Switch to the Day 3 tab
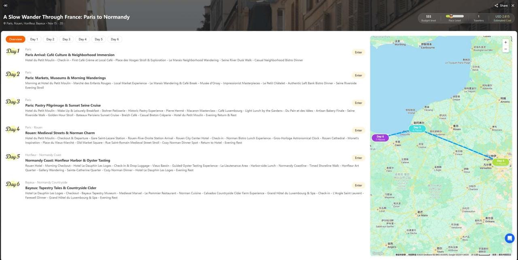This screenshot has width=518, height=260. click(x=66, y=39)
